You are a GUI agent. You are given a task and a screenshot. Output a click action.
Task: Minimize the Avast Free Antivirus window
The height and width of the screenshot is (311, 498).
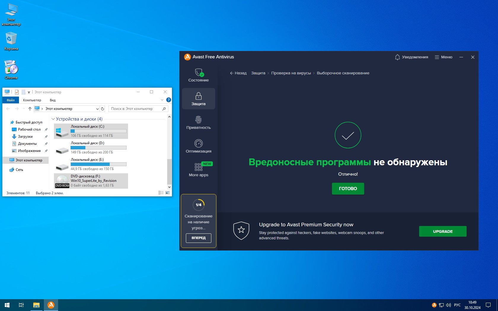[x=461, y=57]
